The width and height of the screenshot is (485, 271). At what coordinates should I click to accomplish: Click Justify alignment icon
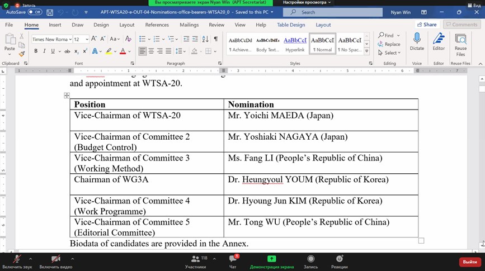tap(168, 51)
